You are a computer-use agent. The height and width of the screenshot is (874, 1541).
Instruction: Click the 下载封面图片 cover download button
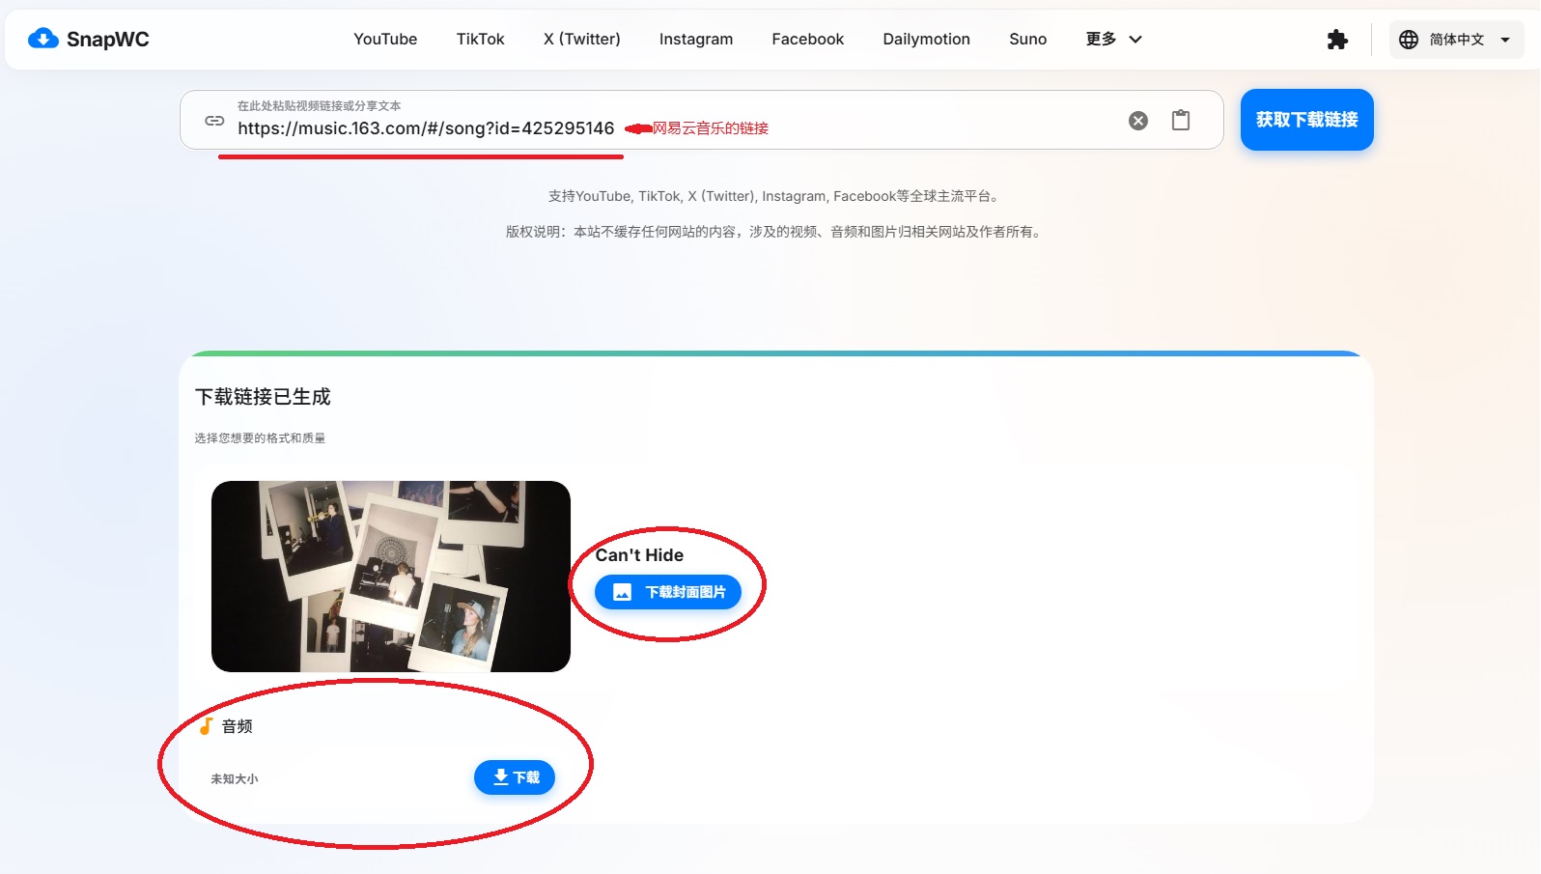[x=668, y=592]
